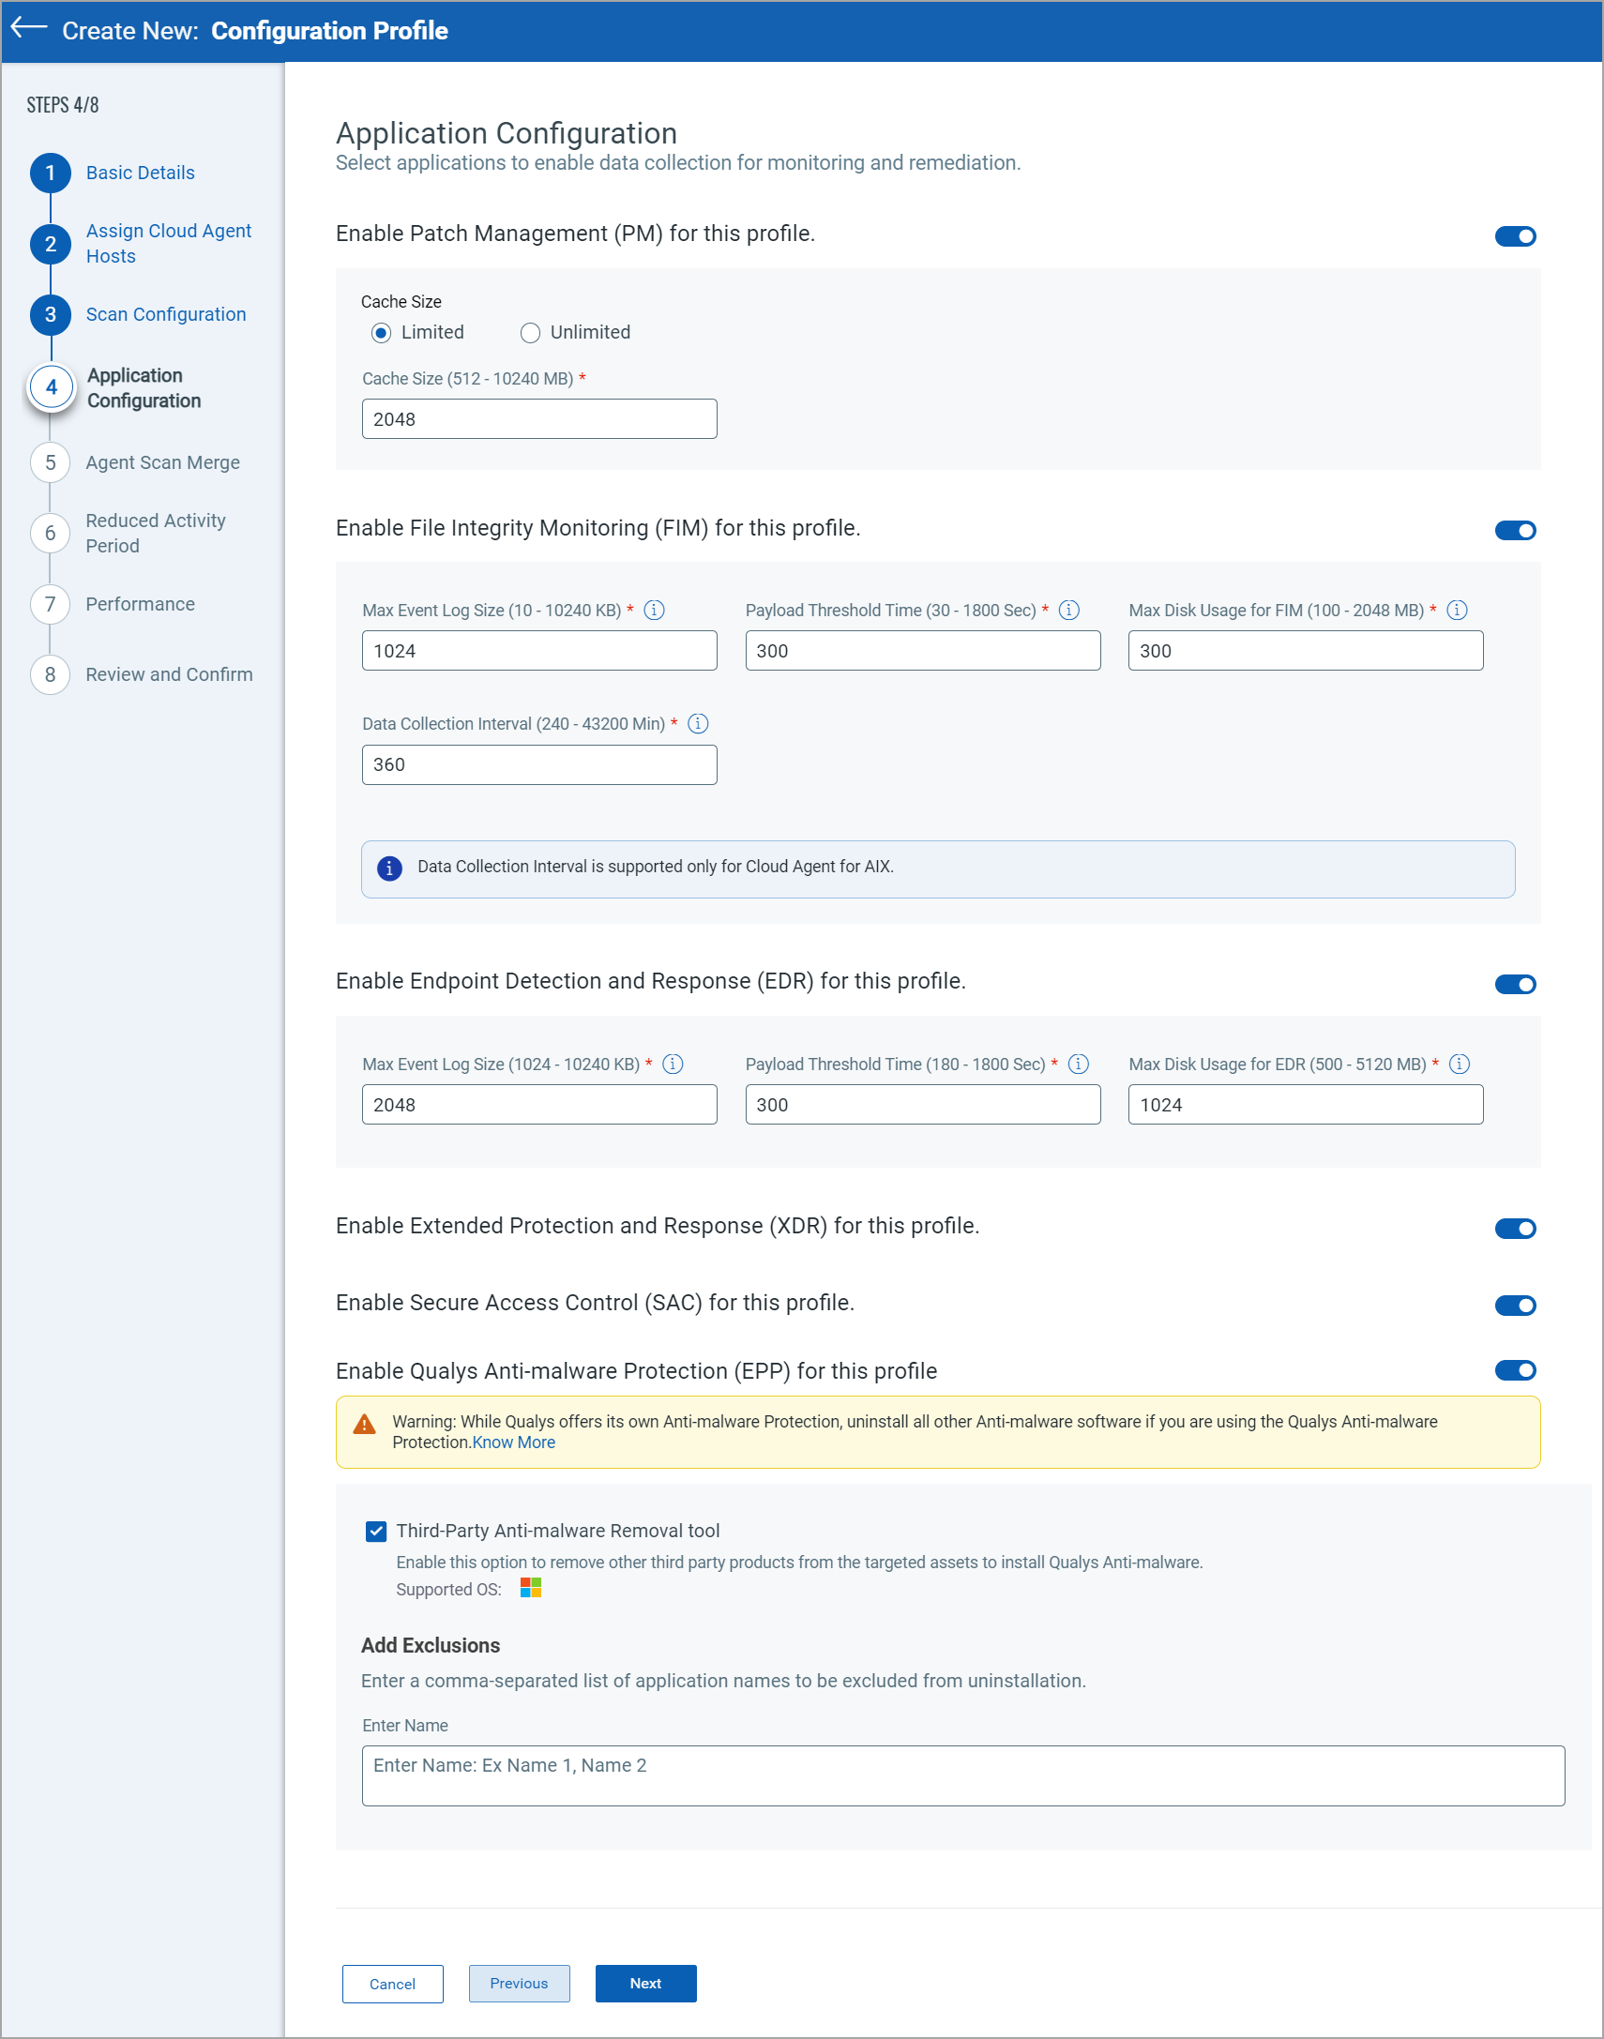Click step 1 circle icon for Basic Details
This screenshot has width=1604, height=2039.
tap(51, 173)
